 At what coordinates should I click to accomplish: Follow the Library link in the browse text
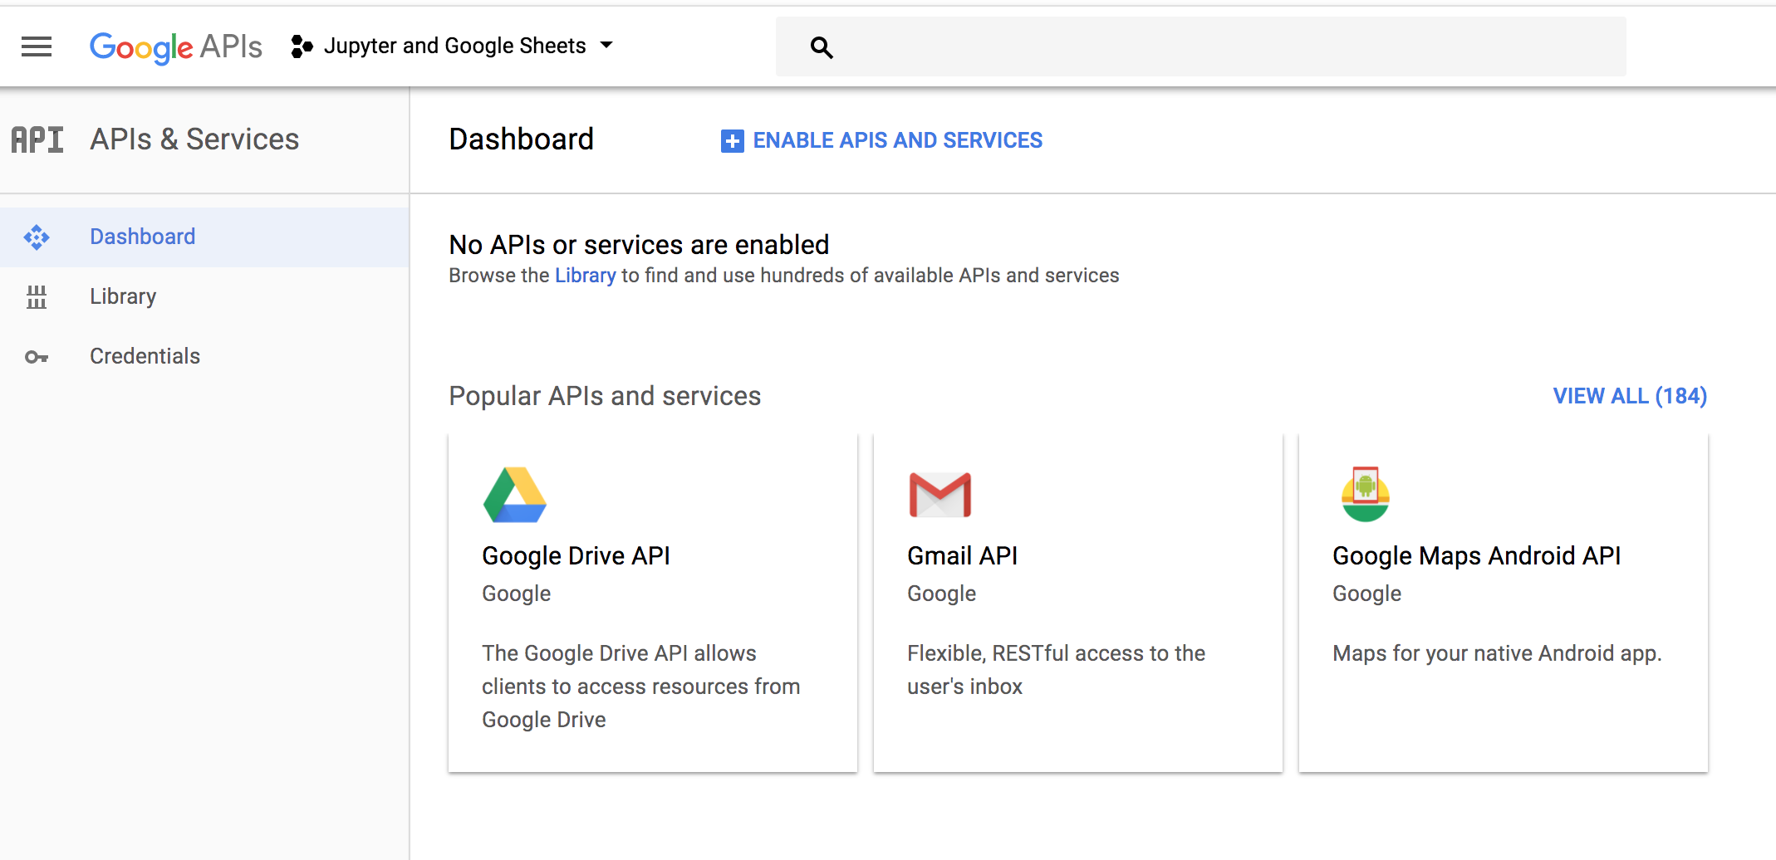pos(586,276)
